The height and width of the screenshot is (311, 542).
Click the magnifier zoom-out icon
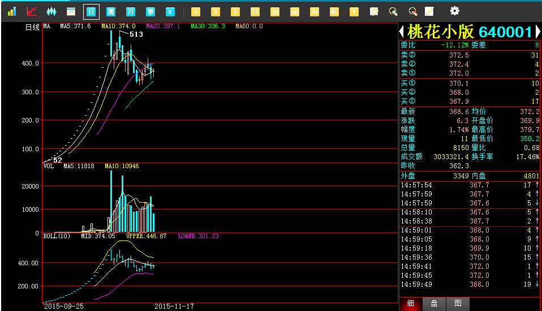point(412,11)
